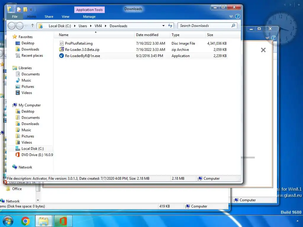Open the Share ribbon tab
The height and width of the screenshot is (227, 303).
tap(49, 17)
